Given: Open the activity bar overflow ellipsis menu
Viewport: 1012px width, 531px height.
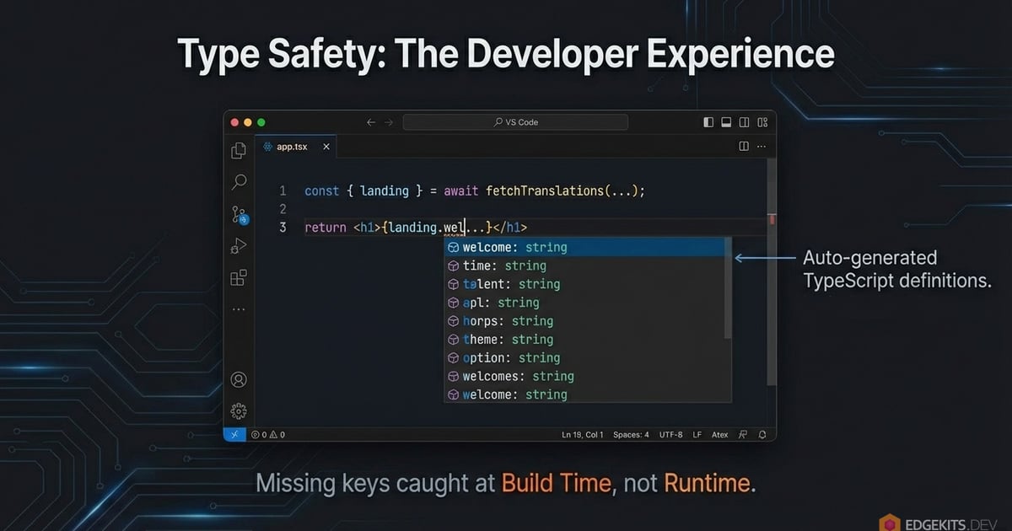Looking at the screenshot, I should pyautogui.click(x=238, y=308).
